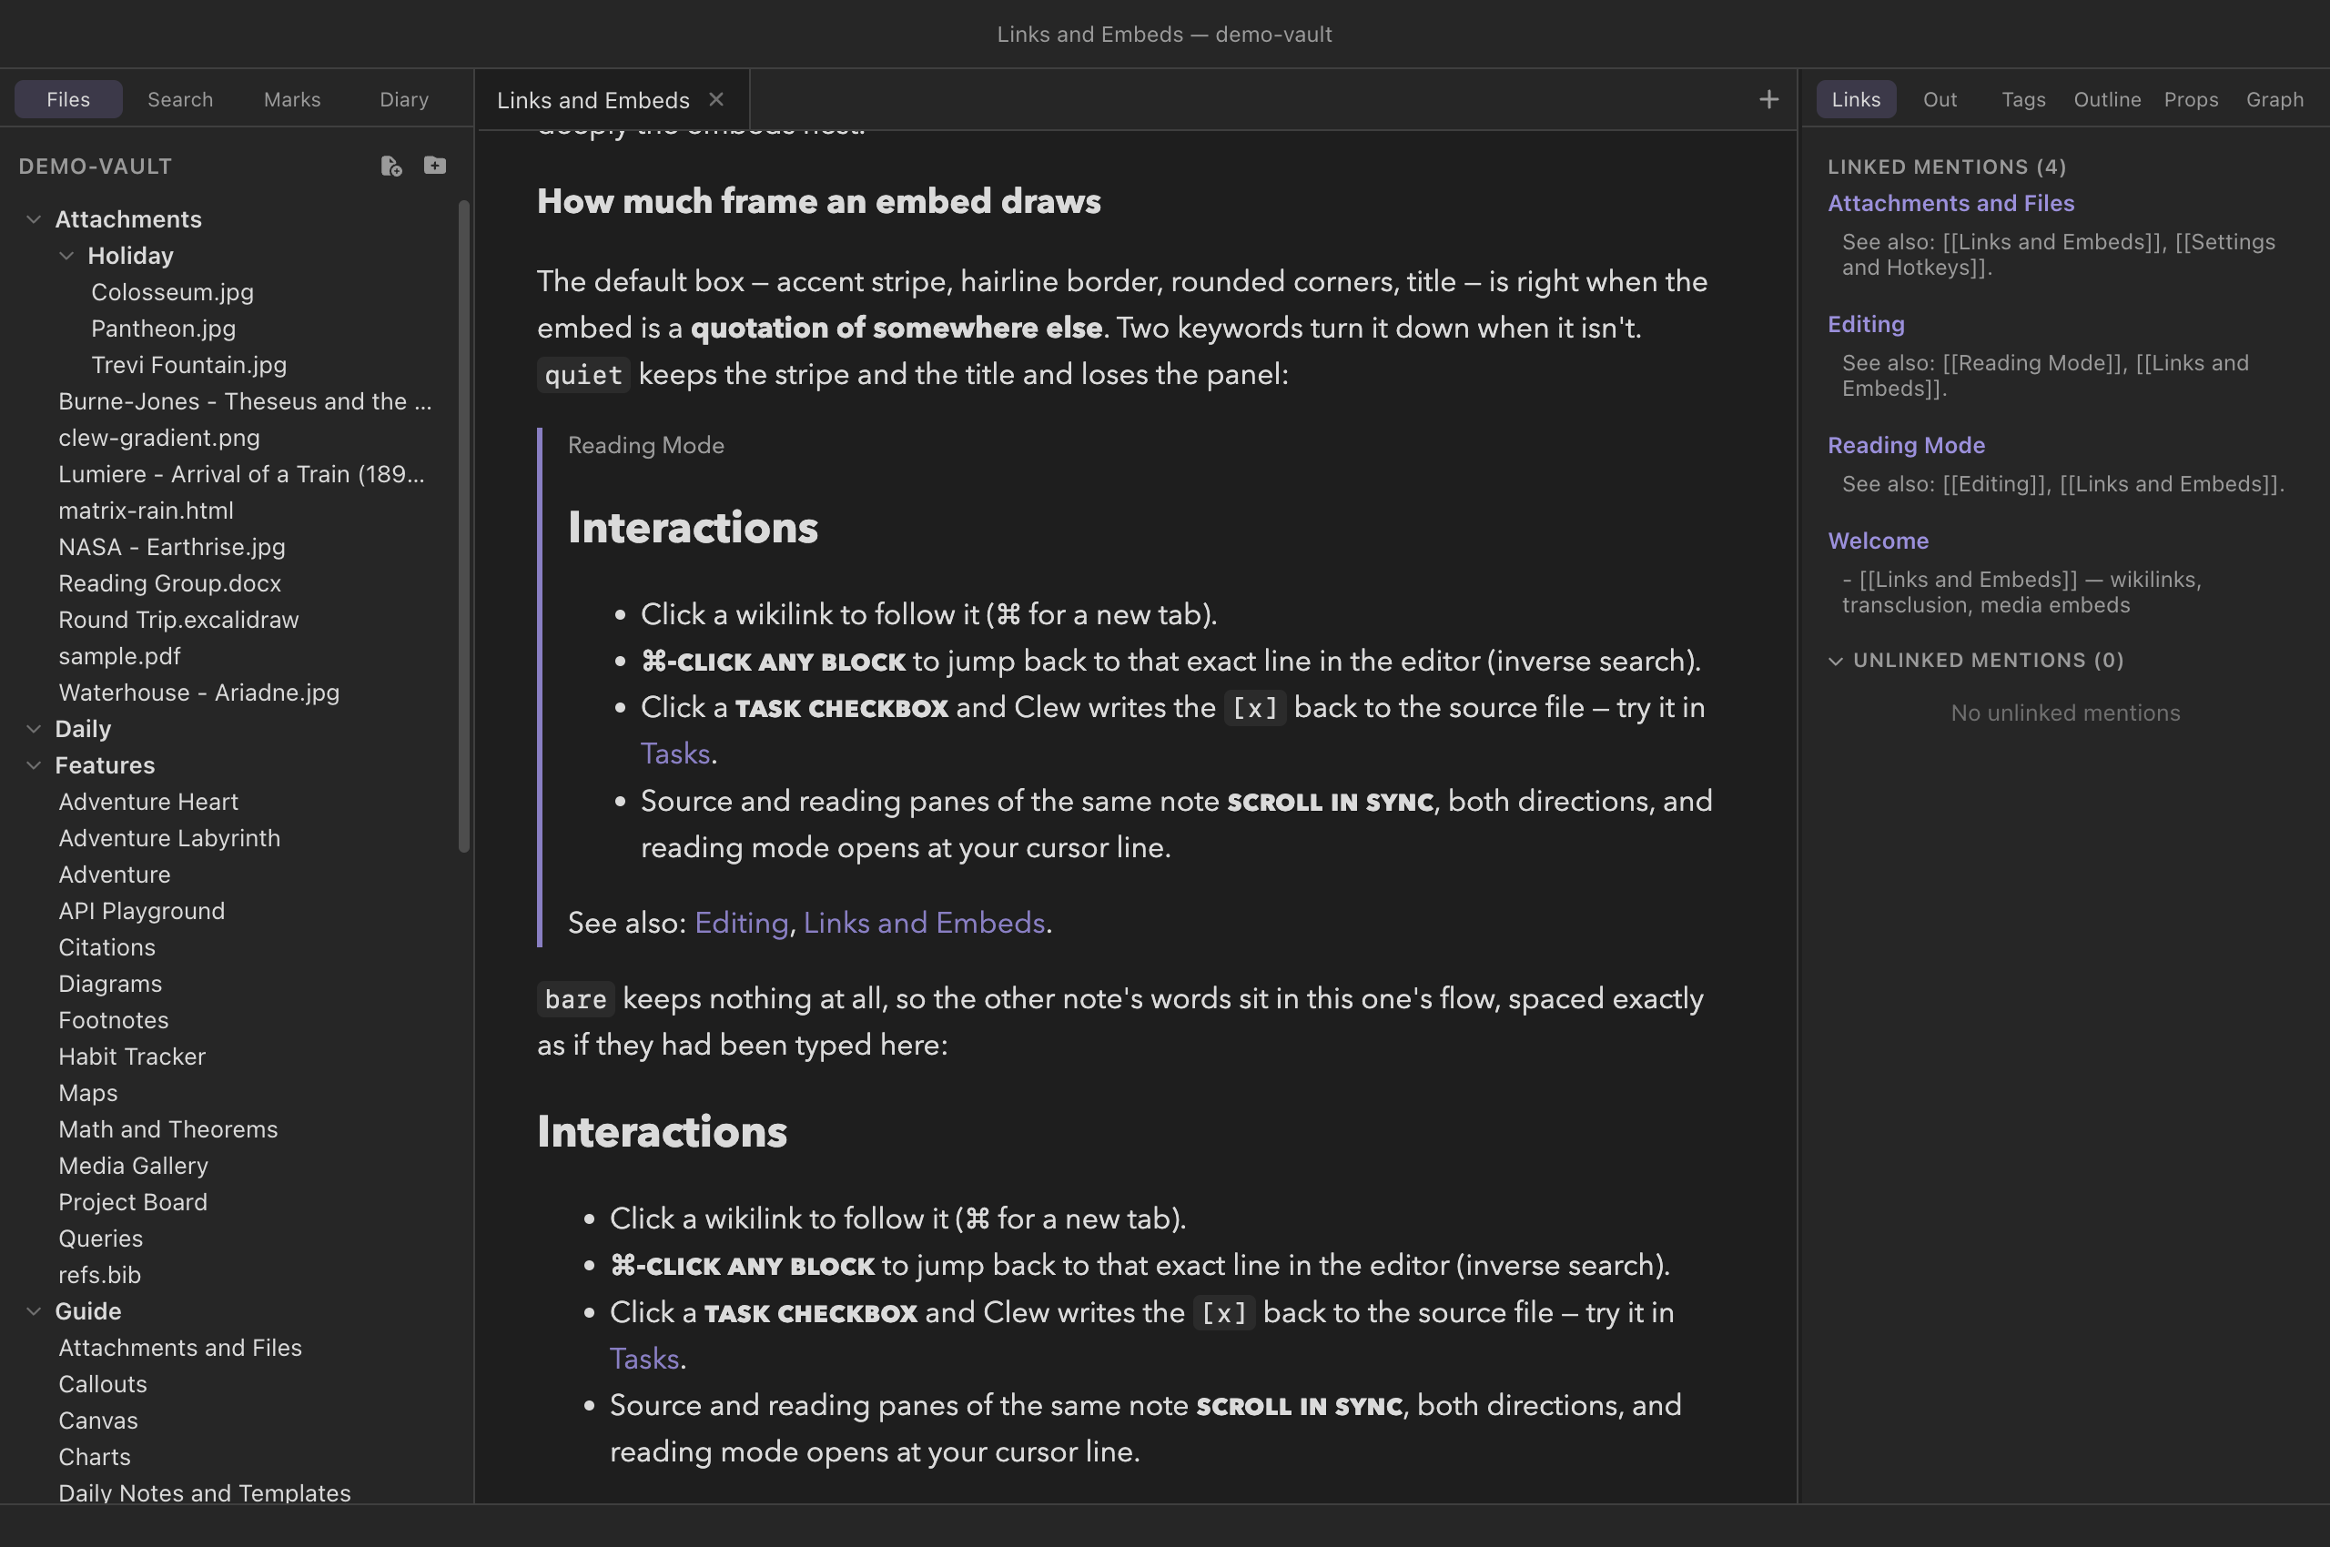
Task: Open NASA - Earthrise.jpg
Action: (x=172, y=548)
